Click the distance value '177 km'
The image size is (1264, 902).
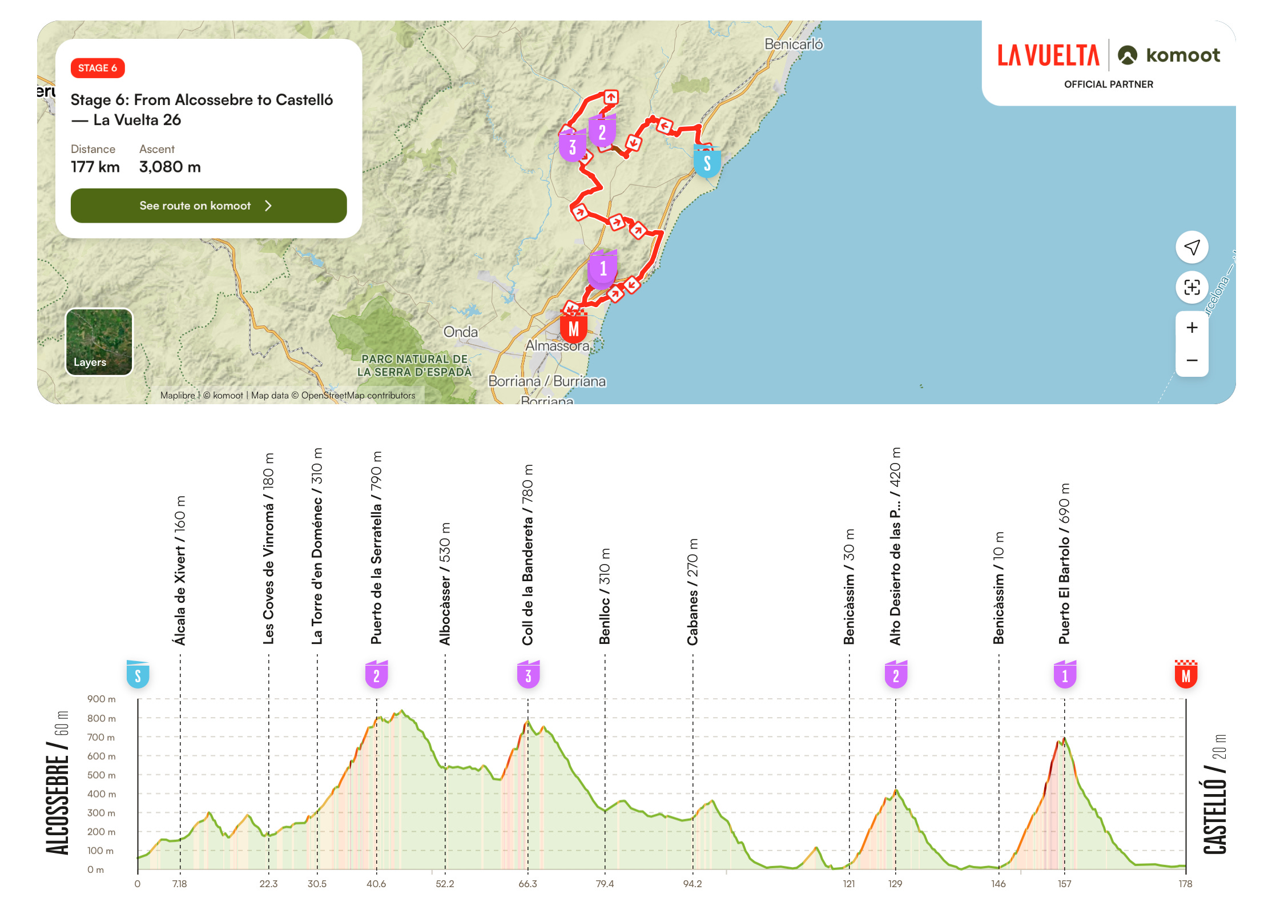95,167
